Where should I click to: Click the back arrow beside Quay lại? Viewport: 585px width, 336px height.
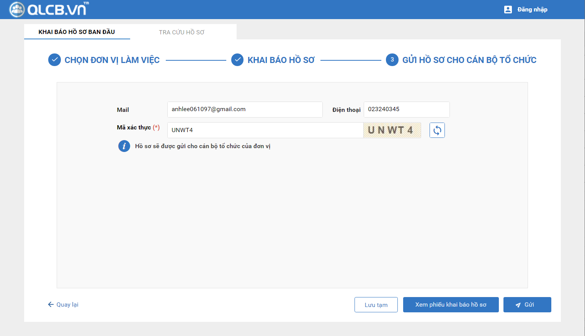51,304
